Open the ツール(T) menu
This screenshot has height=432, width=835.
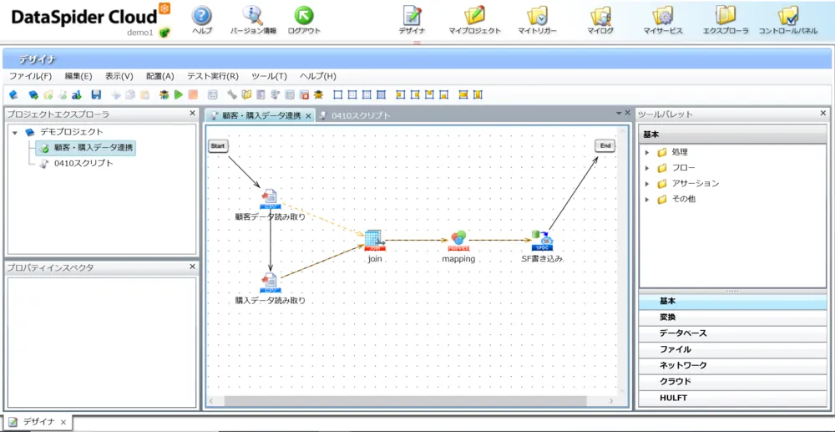[x=269, y=76]
